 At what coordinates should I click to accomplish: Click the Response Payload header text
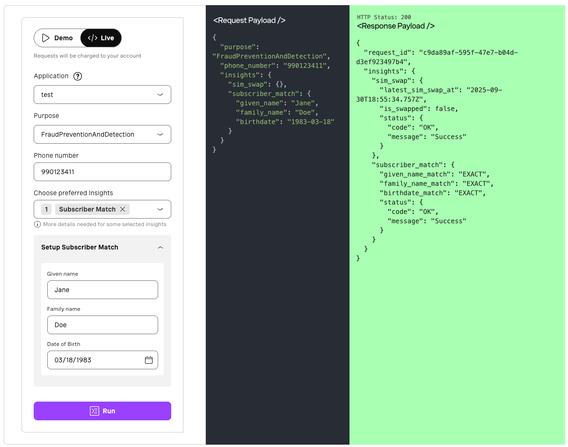click(396, 26)
